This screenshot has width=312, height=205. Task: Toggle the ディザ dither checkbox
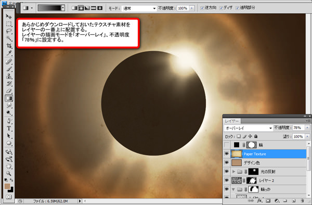[x=222, y=8]
